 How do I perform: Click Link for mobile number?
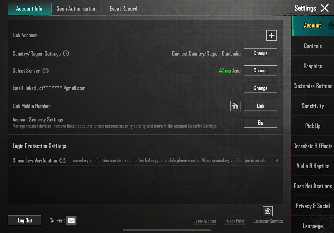coord(260,106)
